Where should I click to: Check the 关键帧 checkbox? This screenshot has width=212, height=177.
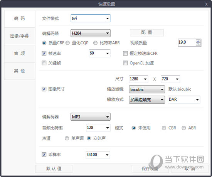pyautogui.click(x=44, y=63)
